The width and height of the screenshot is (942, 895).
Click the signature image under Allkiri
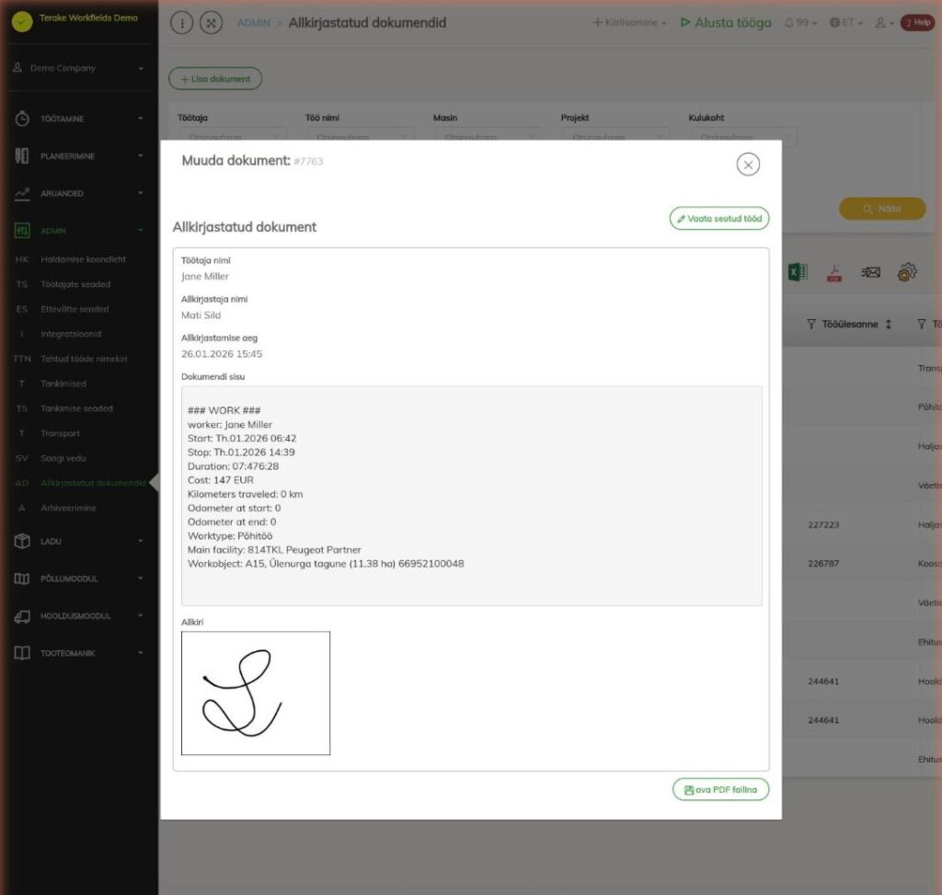click(x=256, y=694)
